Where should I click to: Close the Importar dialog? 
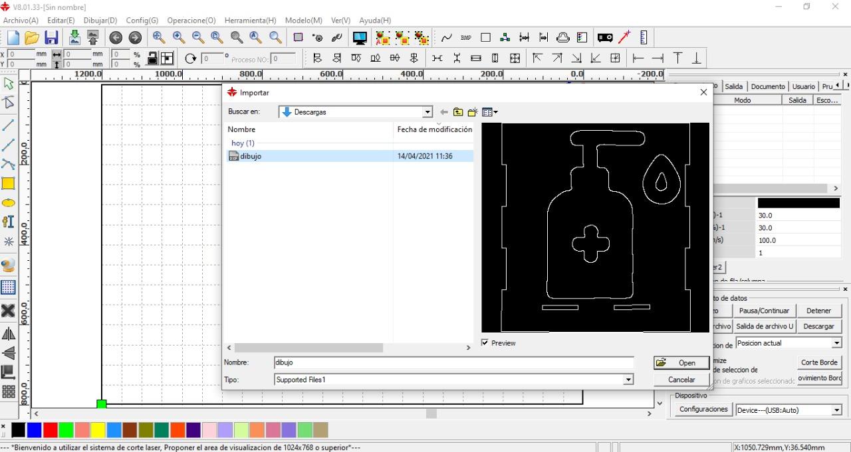pyautogui.click(x=703, y=92)
